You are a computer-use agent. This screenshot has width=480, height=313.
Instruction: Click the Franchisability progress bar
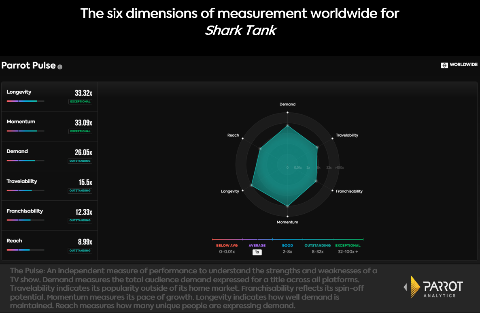pos(25,220)
